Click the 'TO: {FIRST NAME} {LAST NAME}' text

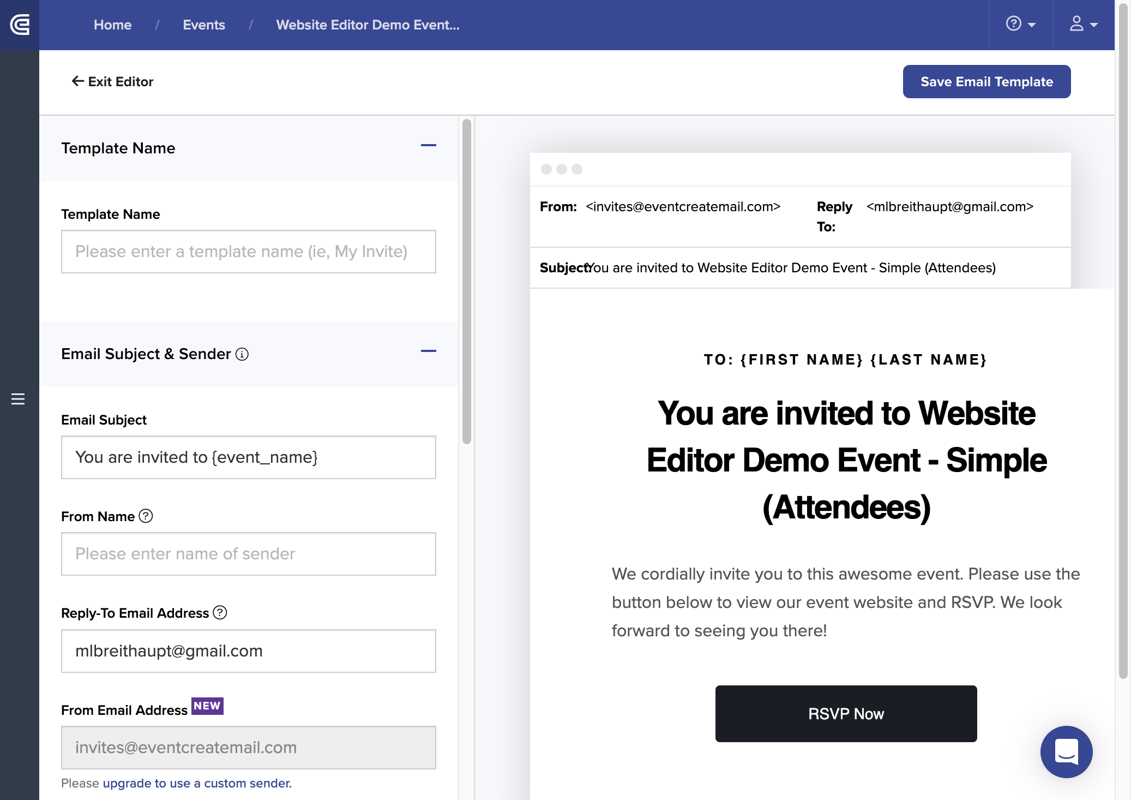click(845, 360)
